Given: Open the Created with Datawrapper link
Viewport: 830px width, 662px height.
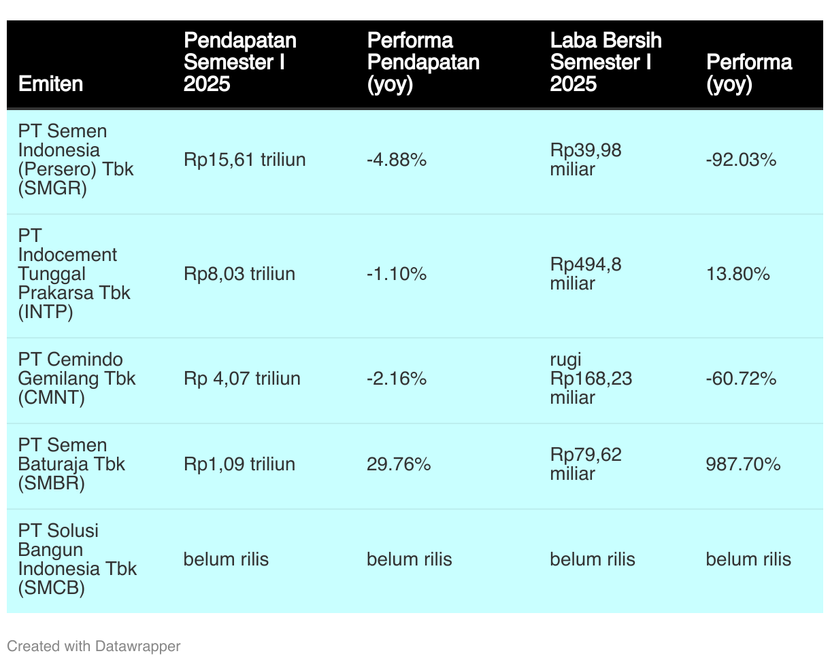Looking at the screenshot, I should [x=94, y=646].
